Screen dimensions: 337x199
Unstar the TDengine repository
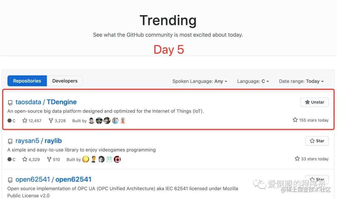(314, 102)
